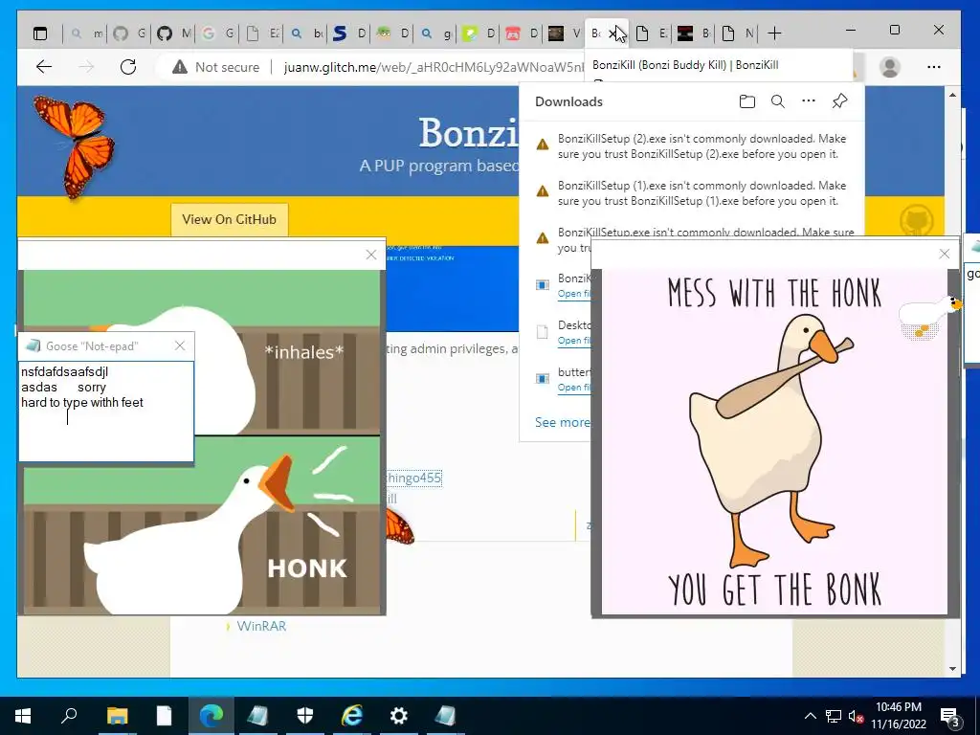Viewport: 980px width, 735px height.
Task: Switch to the first GitHub tab
Action: click(x=130, y=33)
